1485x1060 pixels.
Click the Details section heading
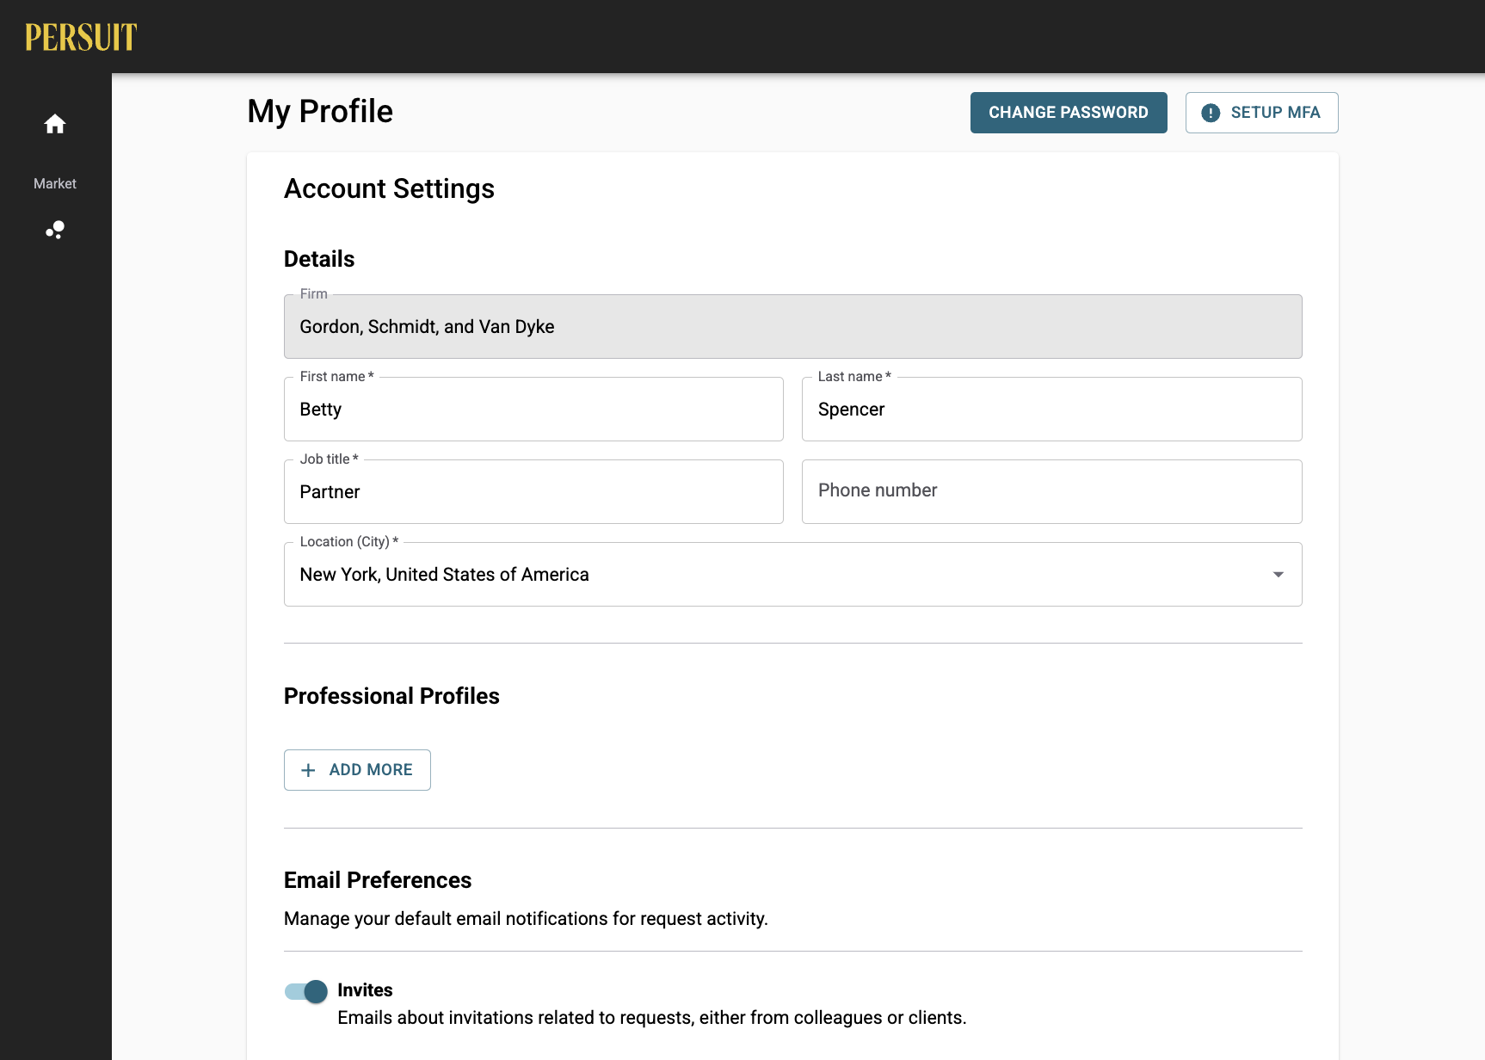coord(319,259)
